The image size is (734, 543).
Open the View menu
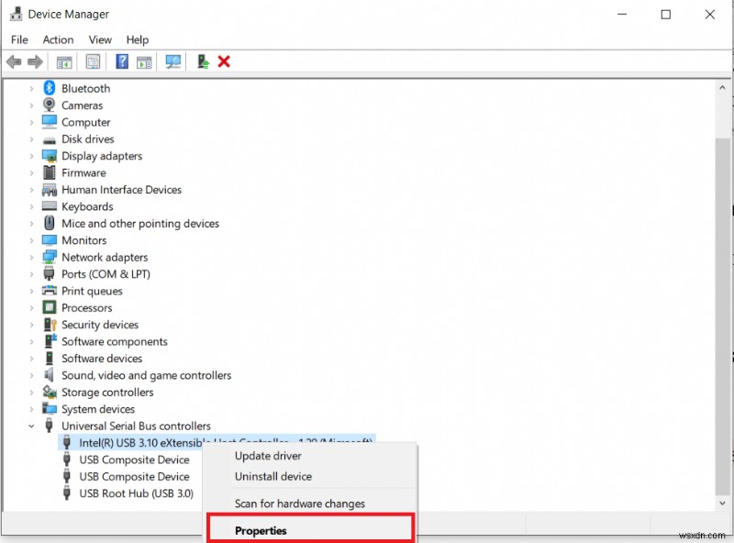pos(100,39)
